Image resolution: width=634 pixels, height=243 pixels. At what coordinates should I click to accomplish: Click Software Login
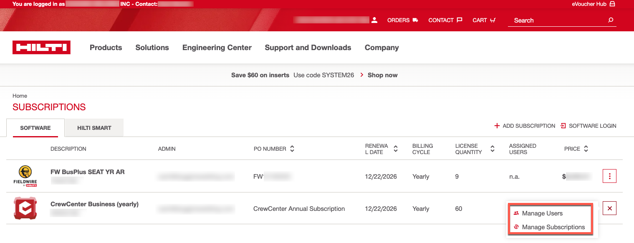589,126
